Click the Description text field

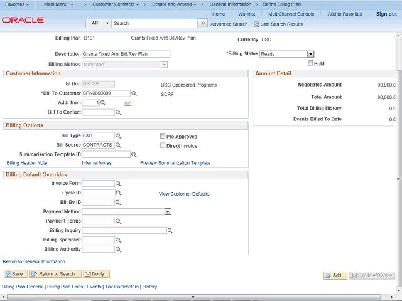pyautogui.click(x=126, y=54)
